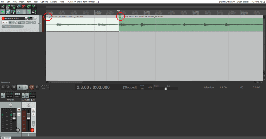This screenshot has width=266, height=139.
Task: Toggle track record monitoring icon
Action: pyautogui.click(x=34, y=22)
